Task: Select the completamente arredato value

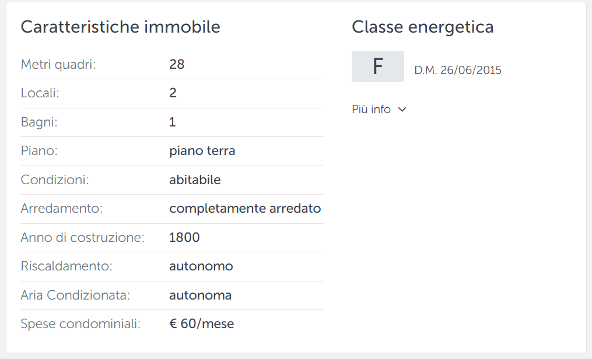Action: (x=245, y=209)
